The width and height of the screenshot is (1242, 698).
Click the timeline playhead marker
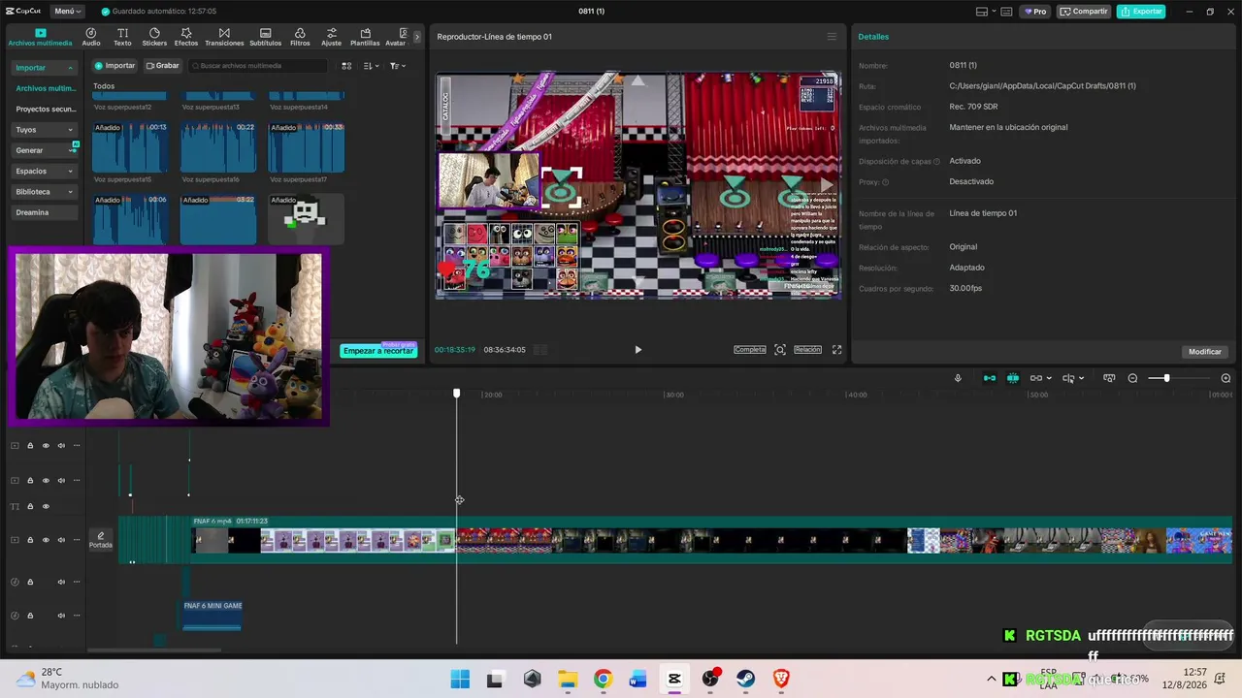point(457,394)
